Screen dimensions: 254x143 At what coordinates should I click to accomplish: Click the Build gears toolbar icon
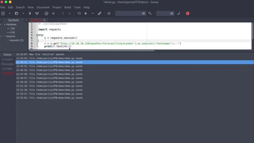click(x=100, y=14)
